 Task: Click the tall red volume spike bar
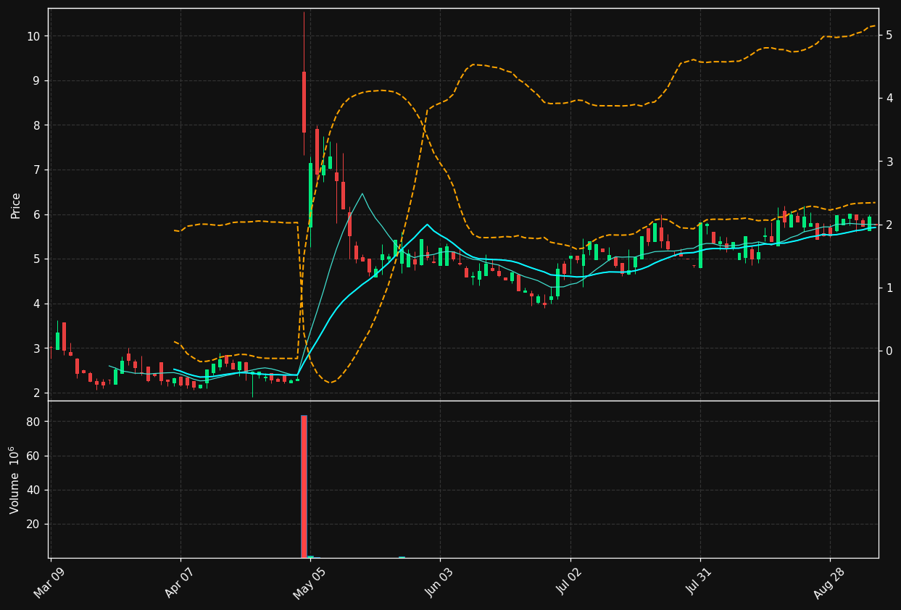coord(304,486)
